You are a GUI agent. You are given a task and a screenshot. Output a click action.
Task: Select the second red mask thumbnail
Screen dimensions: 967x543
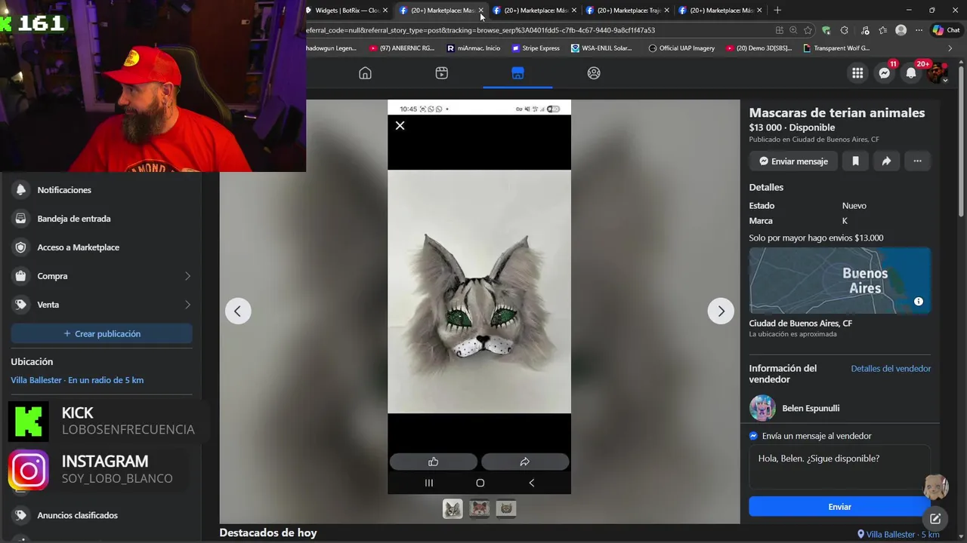click(x=480, y=509)
